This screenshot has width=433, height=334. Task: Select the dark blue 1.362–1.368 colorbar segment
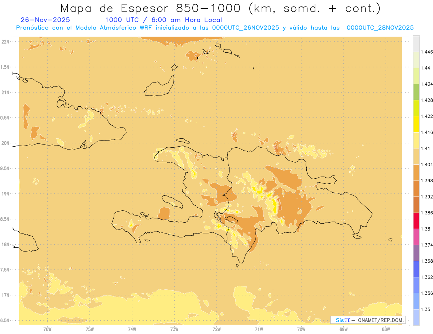click(416, 269)
